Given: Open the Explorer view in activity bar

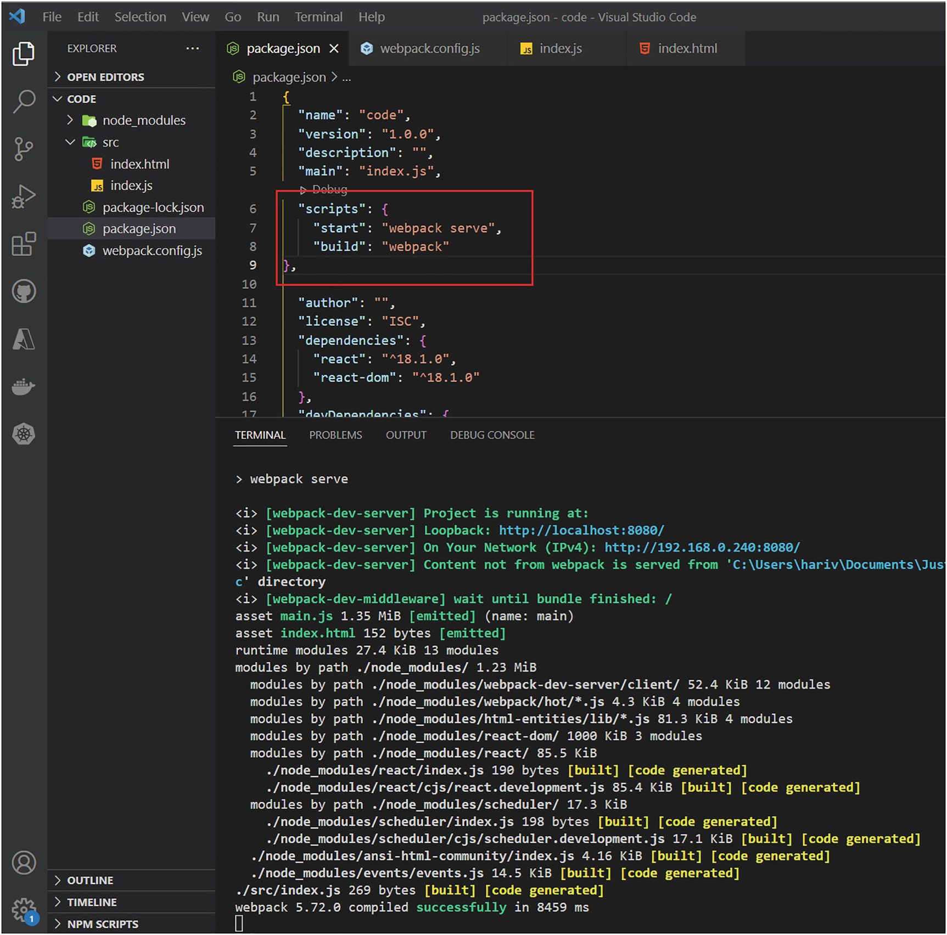Looking at the screenshot, I should click(x=24, y=53).
